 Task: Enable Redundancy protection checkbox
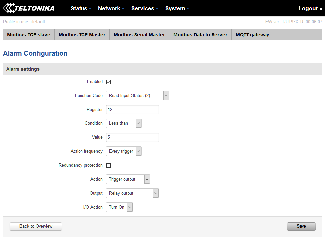tap(108, 165)
